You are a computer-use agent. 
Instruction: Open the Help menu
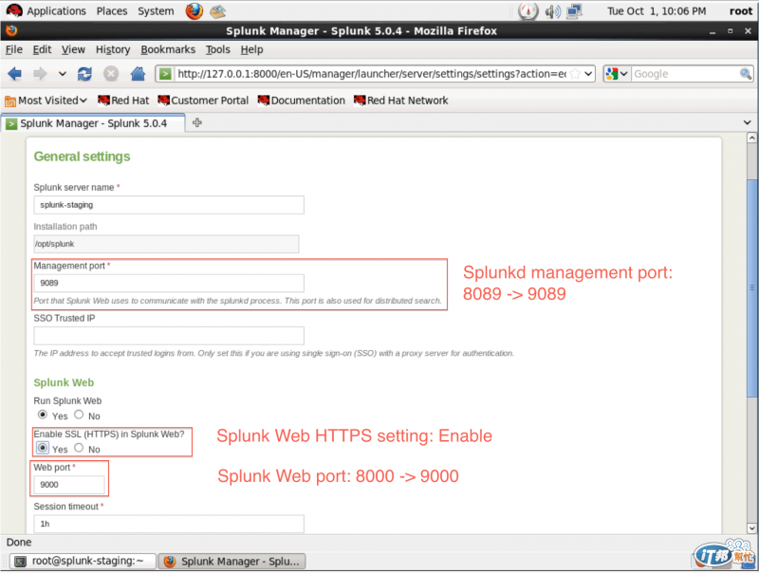(x=251, y=50)
